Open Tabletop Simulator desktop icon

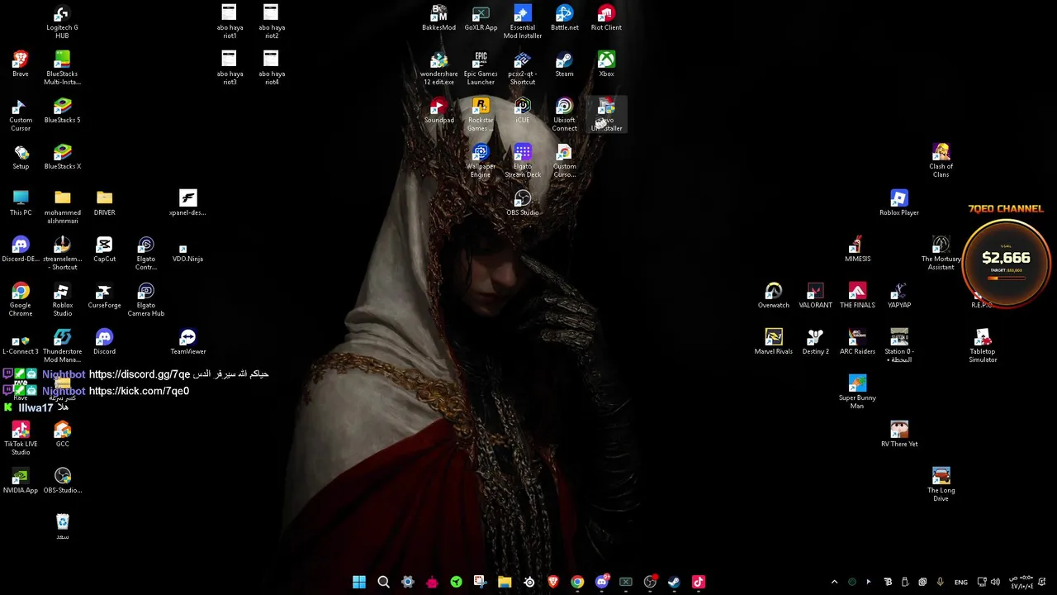983,346
